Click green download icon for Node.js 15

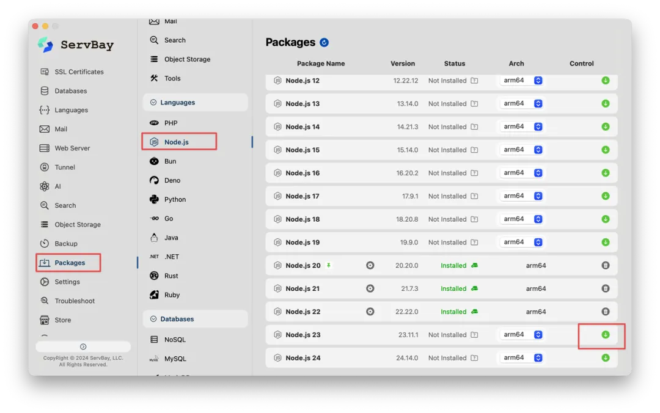(605, 150)
